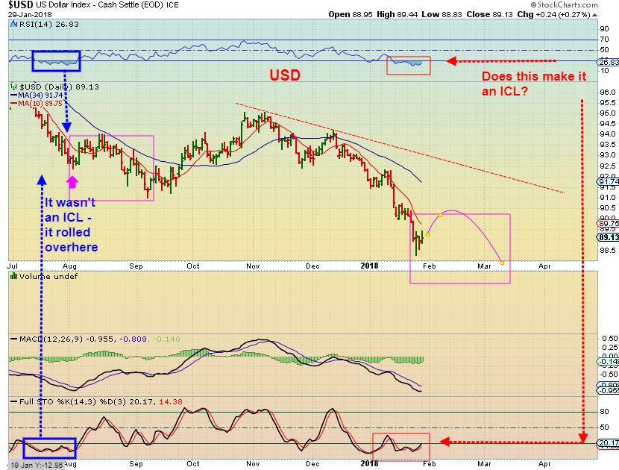Click the Close 89.13 value in header
The image size is (619, 470).
(489, 14)
